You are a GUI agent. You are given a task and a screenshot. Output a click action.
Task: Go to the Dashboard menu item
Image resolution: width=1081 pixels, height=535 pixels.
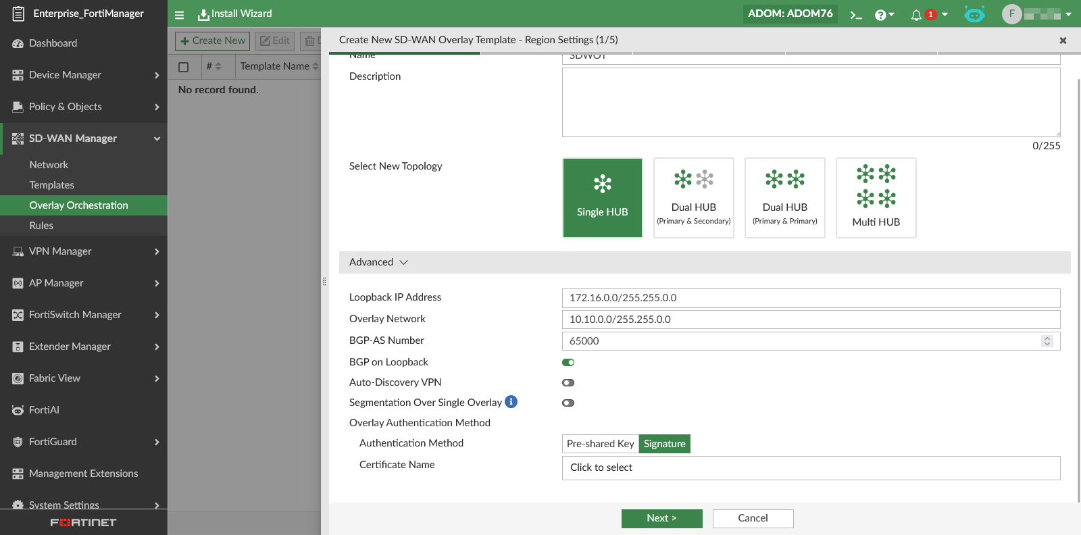click(x=53, y=43)
